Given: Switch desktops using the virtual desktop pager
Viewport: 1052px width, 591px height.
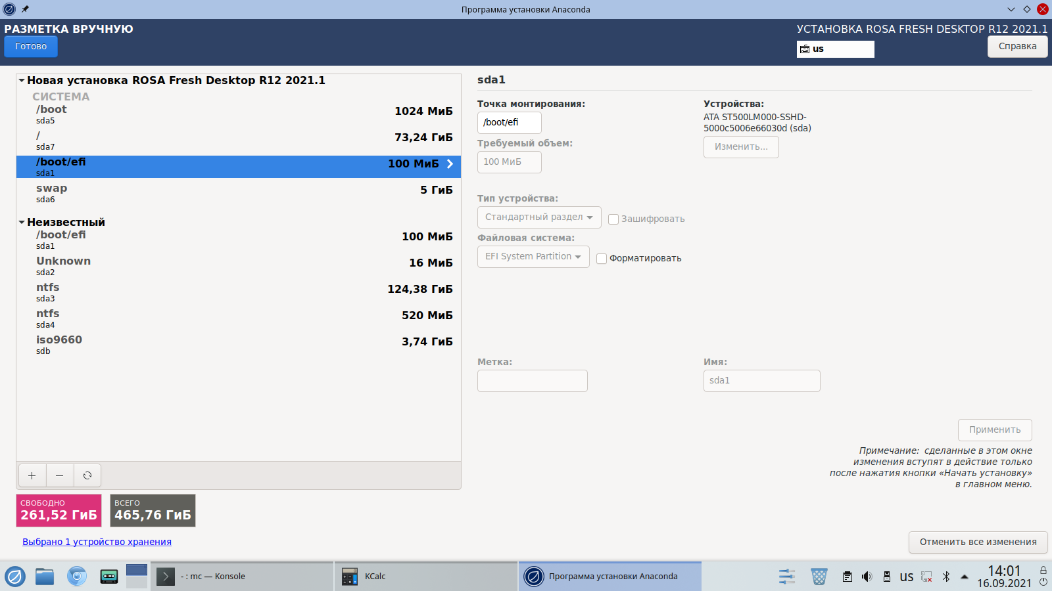Looking at the screenshot, I should (x=137, y=576).
